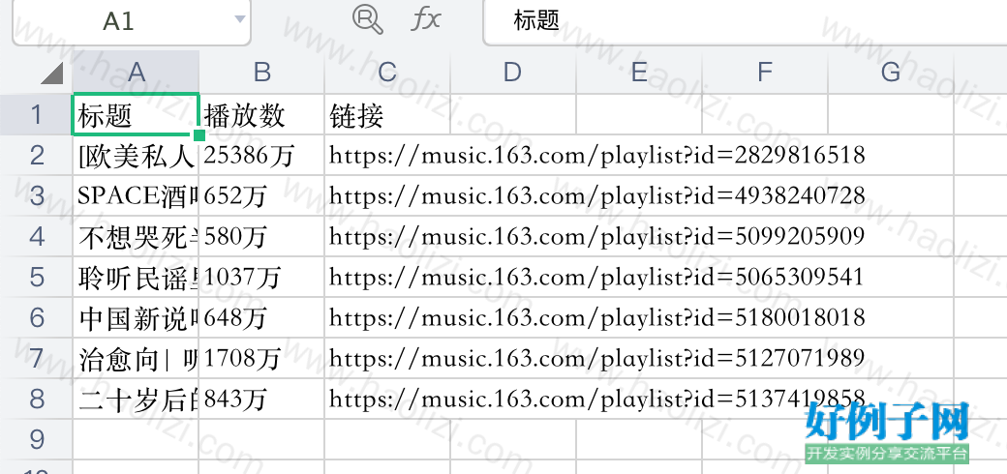This screenshot has height=474, width=1007.
Task: Select row 7 header
Action: [x=36, y=357]
